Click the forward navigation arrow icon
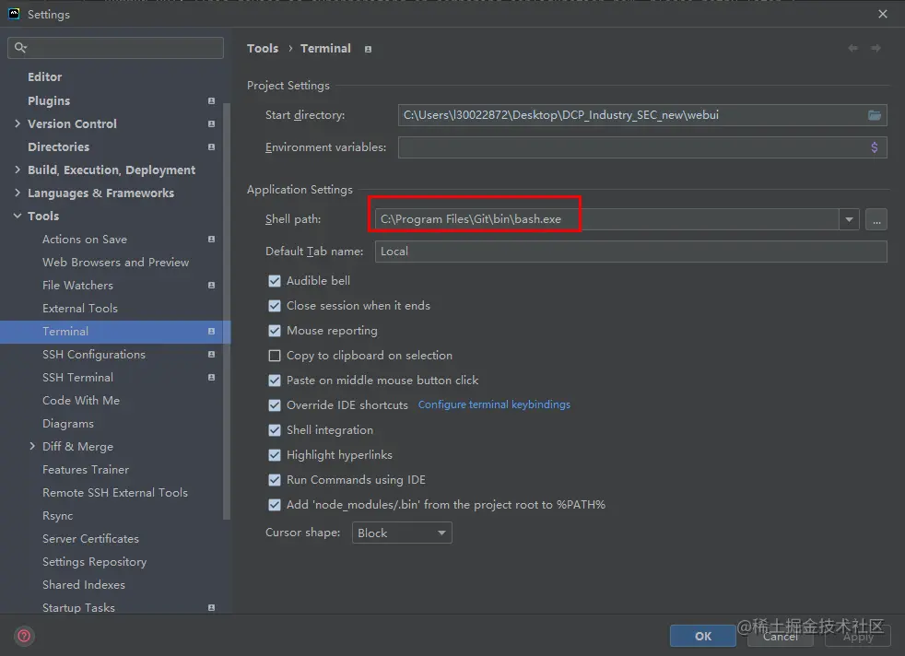 click(876, 49)
